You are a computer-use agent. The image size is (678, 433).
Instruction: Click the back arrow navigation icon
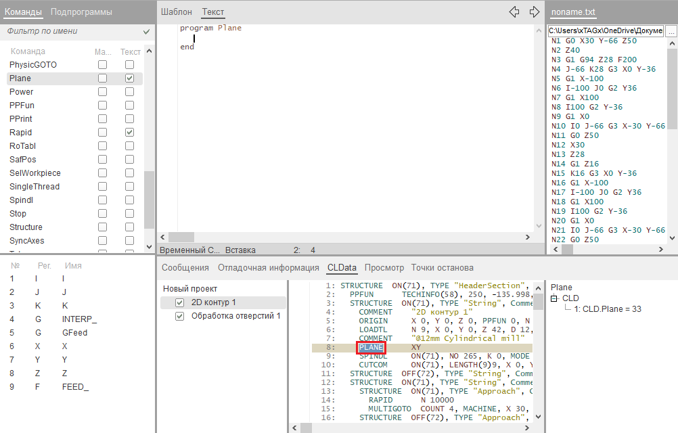point(514,12)
